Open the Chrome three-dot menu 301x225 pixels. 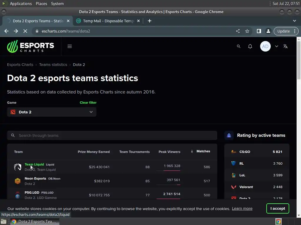(295, 31)
